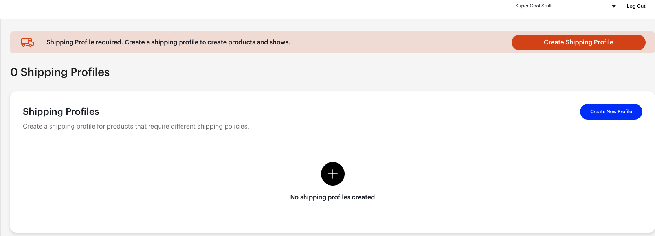The image size is (655, 236).
Task: Click the Shipping Profiles card title
Action: tap(61, 112)
